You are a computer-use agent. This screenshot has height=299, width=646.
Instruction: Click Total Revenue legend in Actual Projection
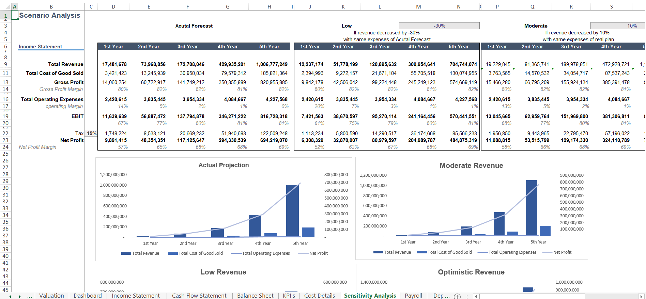point(140,253)
